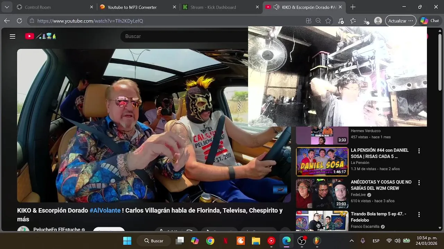The height and width of the screenshot is (249, 444).
Task: Open the media control music note icon
Action: (341, 21)
